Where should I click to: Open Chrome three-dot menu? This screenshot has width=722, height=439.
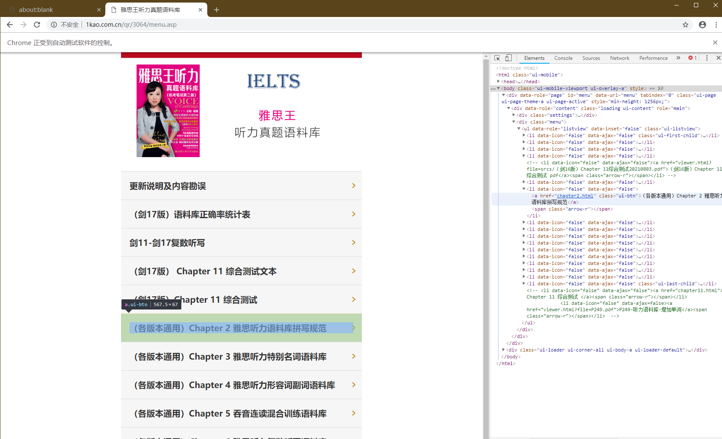716,25
